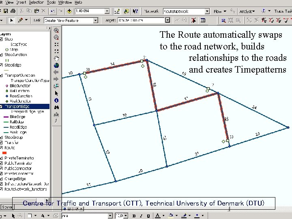The width and height of the screenshot is (292, 219).
Task: Save the map with the floppy disk icon
Action: 6,11
